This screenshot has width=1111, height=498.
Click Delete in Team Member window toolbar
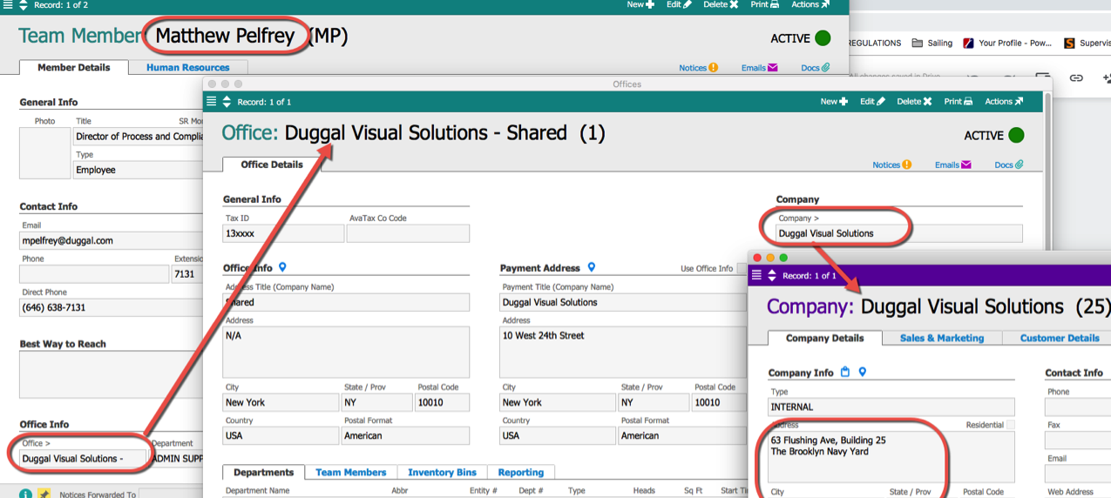pyautogui.click(x=721, y=5)
